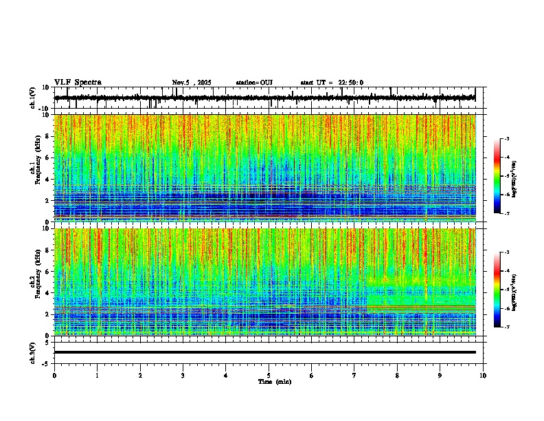Click the ch.1 colorbar log(PSD) label
544x421 pixels.
[514, 180]
